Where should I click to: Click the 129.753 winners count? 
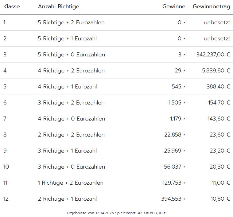click(172, 183)
